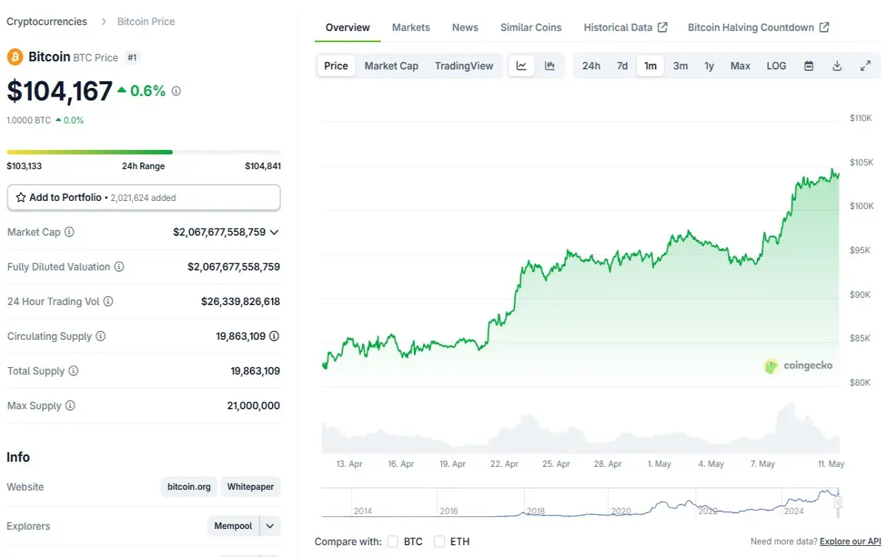Image resolution: width=887 pixels, height=557 pixels.
Task: Show Market Cap info tooltip icon
Action: [x=69, y=232]
